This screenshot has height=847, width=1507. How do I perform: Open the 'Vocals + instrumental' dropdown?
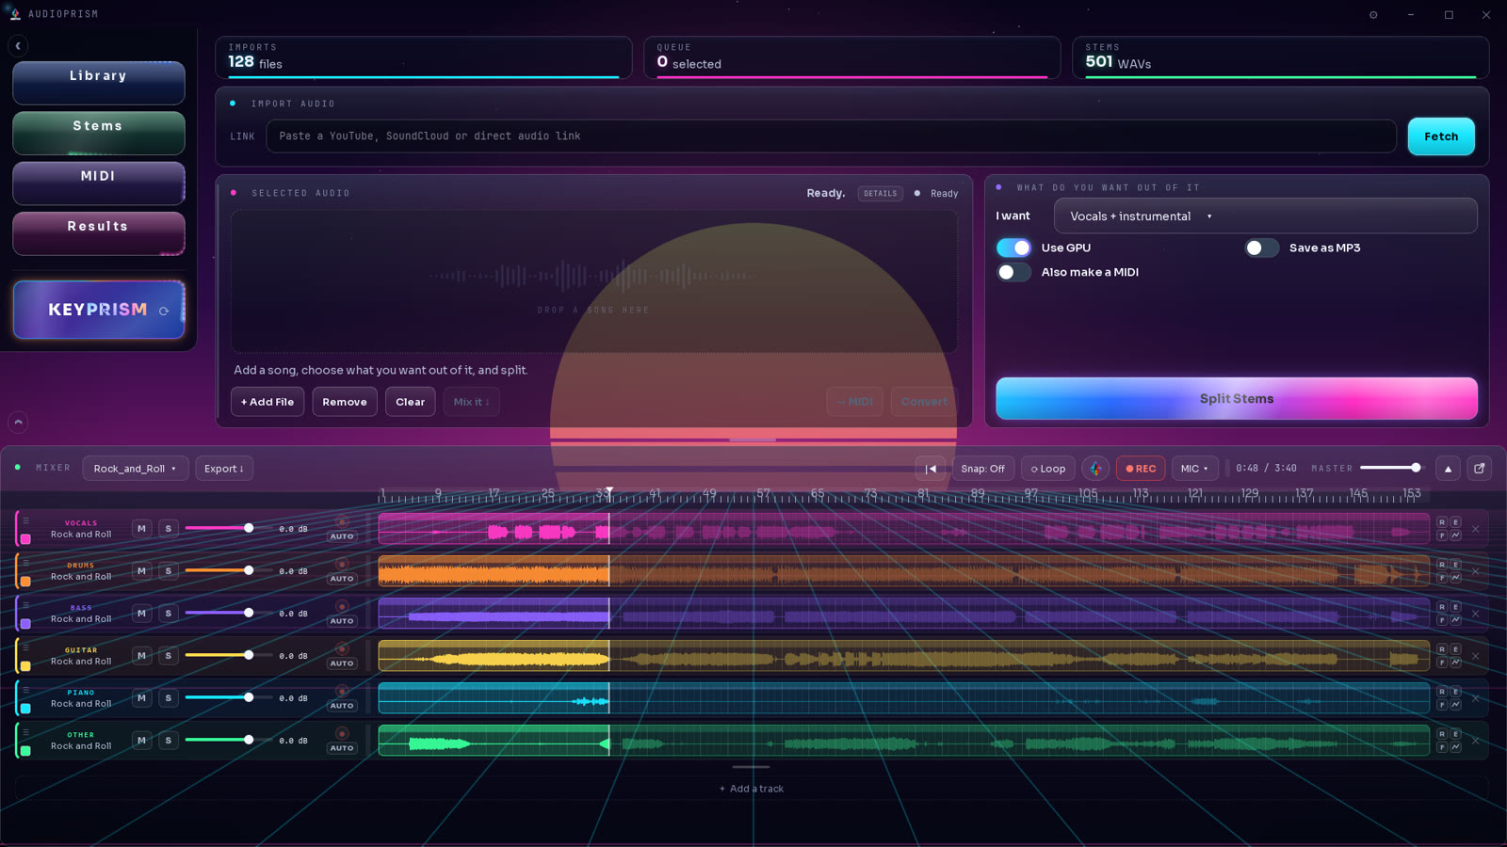pos(1265,216)
